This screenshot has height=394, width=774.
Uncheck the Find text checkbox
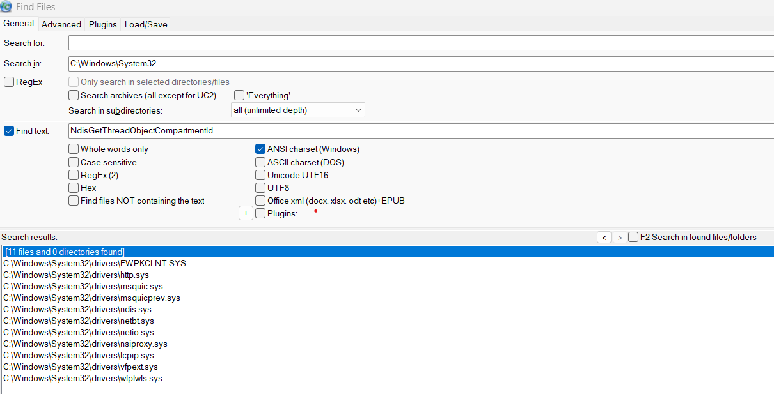(9, 131)
